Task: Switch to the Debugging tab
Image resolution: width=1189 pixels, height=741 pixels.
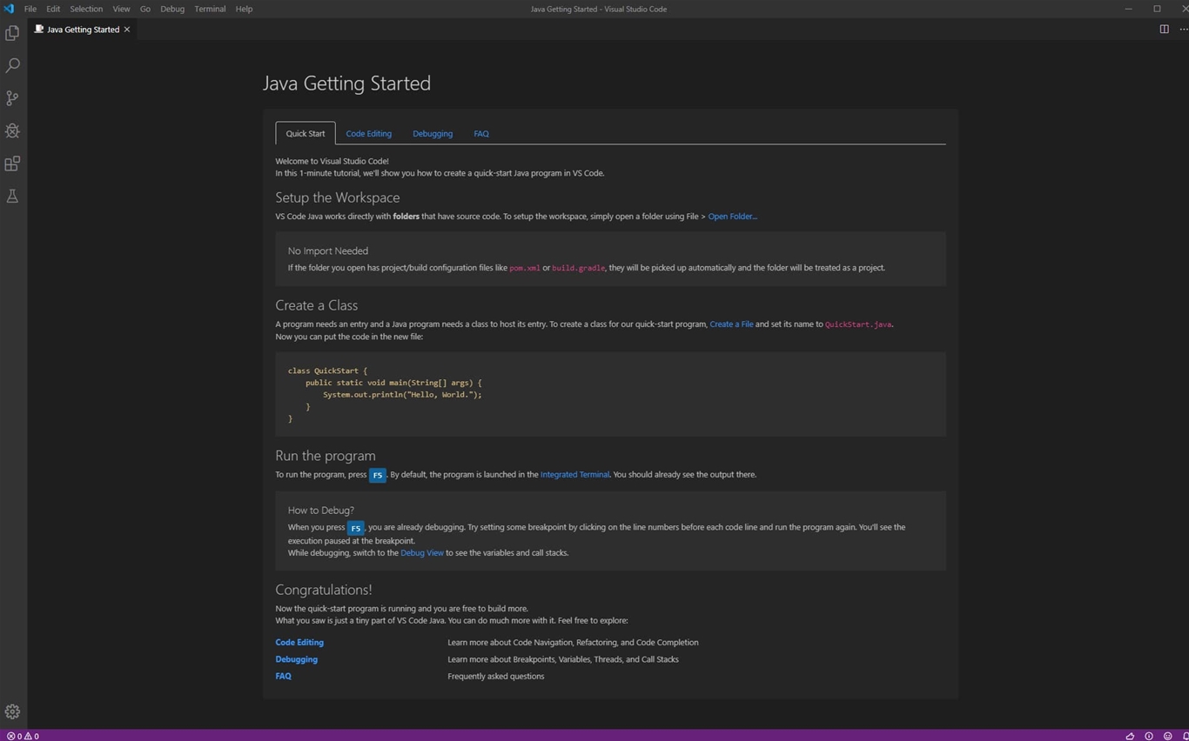Action: tap(432, 134)
